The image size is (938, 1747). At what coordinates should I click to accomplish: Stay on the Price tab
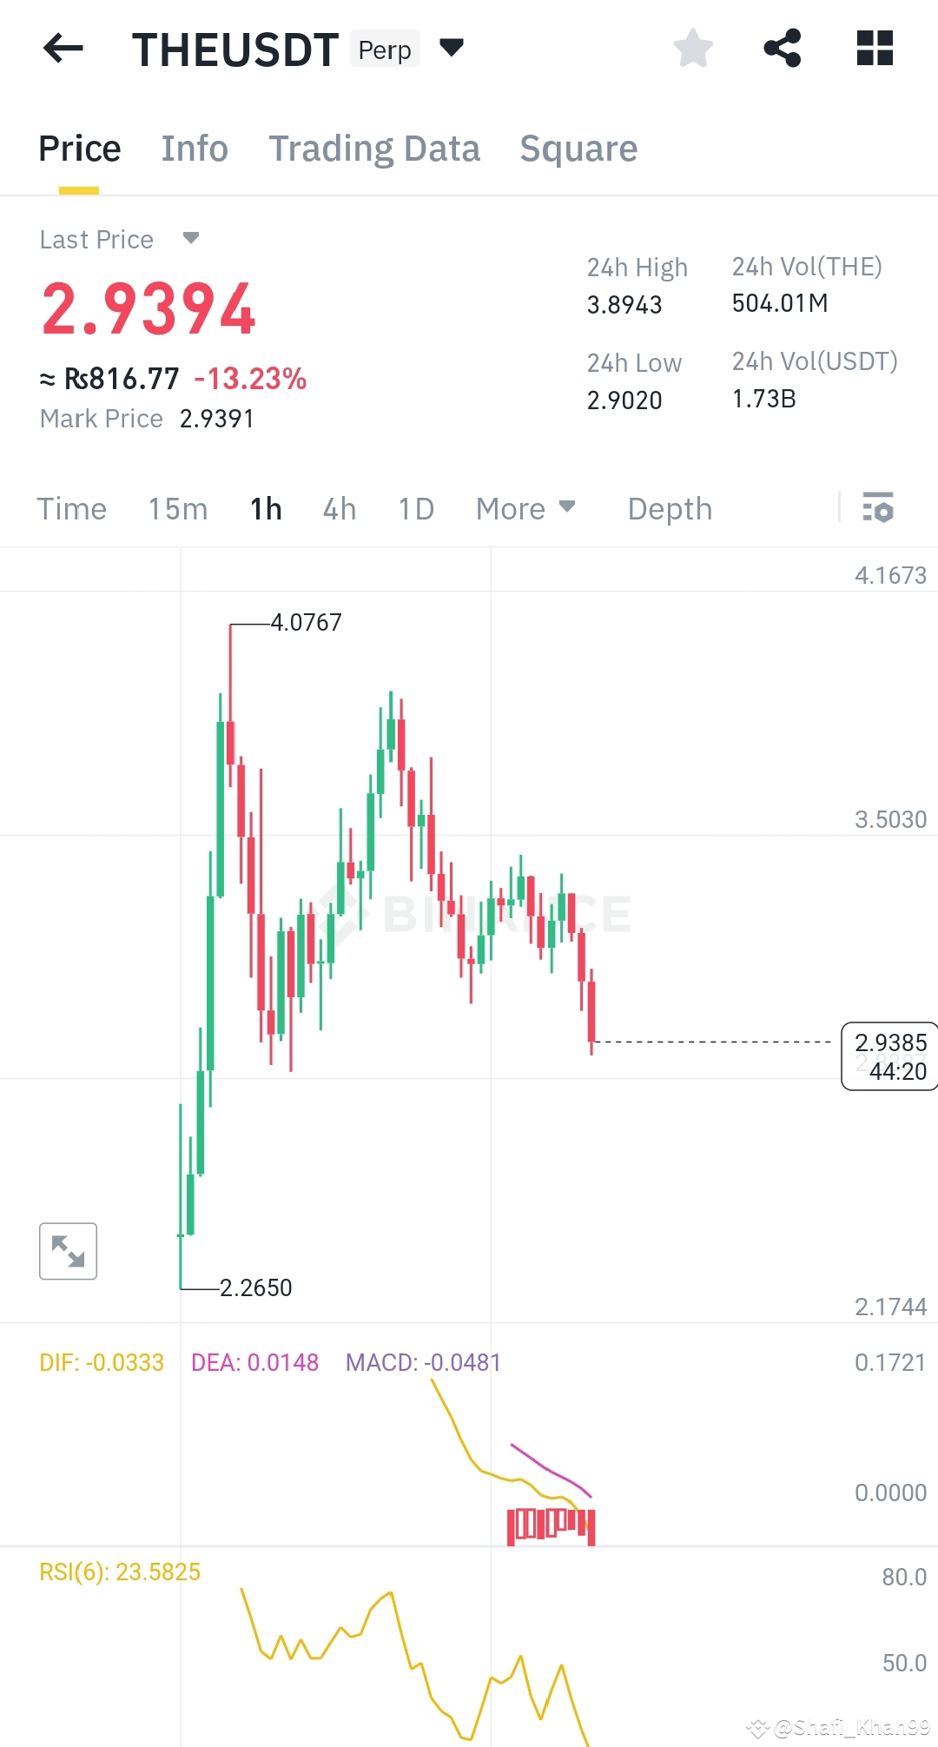(x=79, y=148)
